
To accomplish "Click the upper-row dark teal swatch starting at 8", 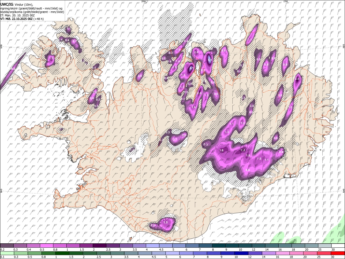I will coord(219,246).
